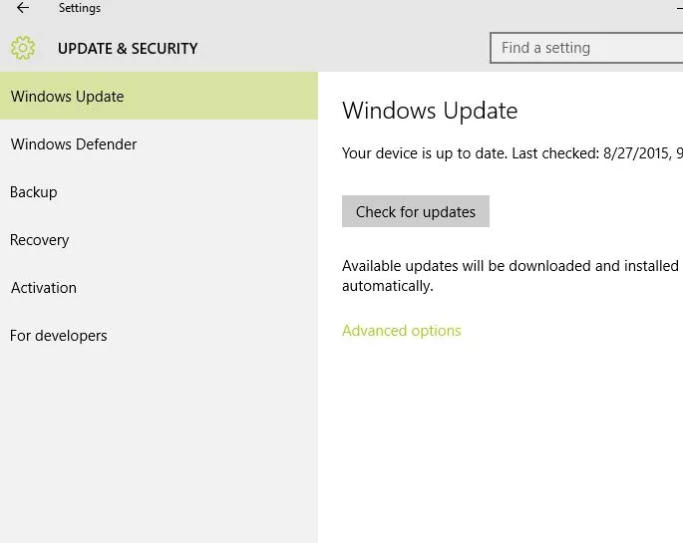Open the For developers section
Viewport: 683px width, 543px height.
pyautogui.click(x=59, y=336)
